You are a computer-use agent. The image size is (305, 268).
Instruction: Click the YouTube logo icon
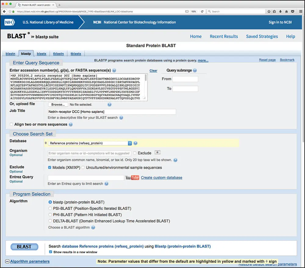132,178
